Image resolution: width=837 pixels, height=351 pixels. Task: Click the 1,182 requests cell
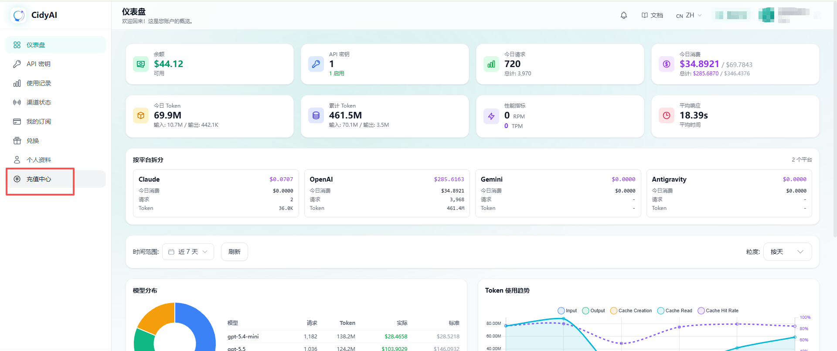pos(310,337)
